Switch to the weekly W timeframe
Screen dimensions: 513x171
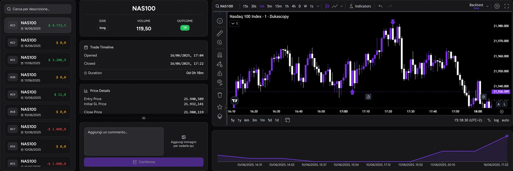point(305,6)
